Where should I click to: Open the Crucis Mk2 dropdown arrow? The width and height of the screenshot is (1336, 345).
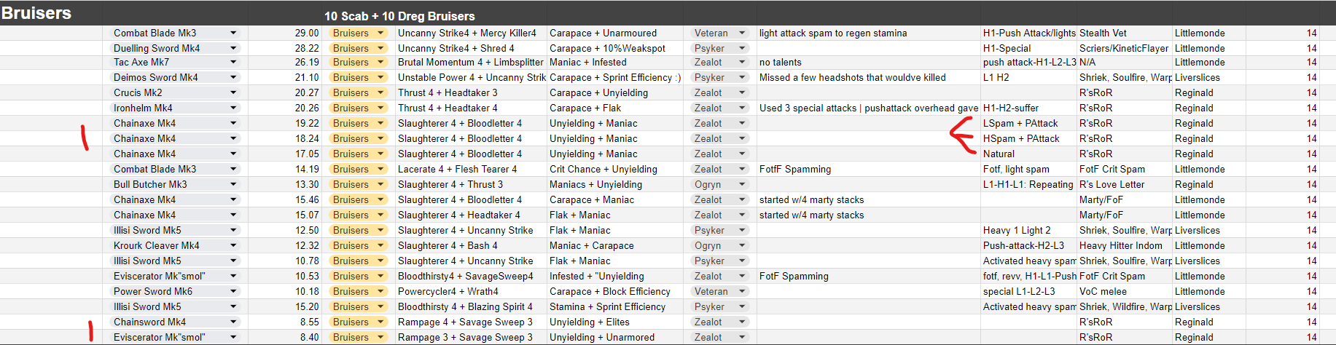click(x=233, y=93)
